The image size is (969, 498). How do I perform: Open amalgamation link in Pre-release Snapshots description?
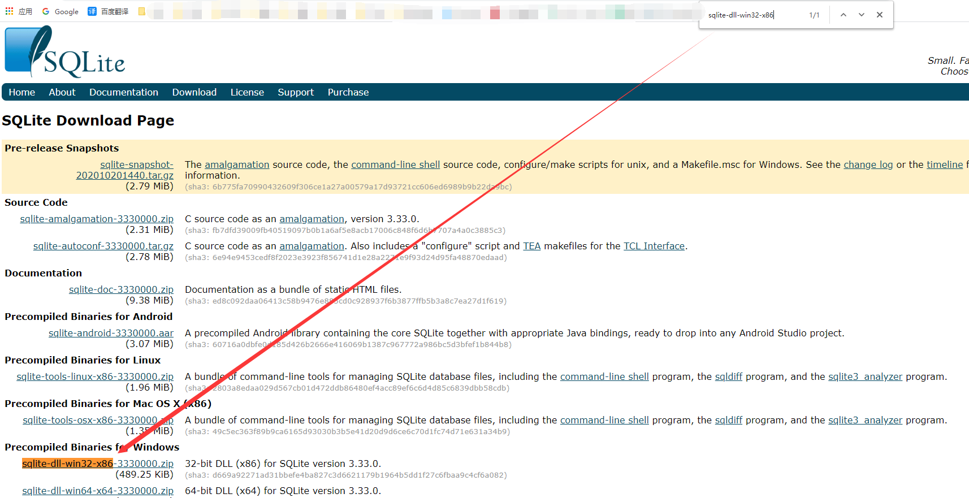pyautogui.click(x=237, y=164)
